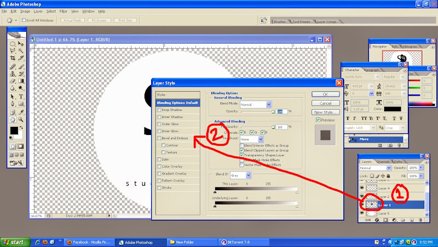
Task: Open the Lucida Sans font family dropdown
Action: pos(377,77)
